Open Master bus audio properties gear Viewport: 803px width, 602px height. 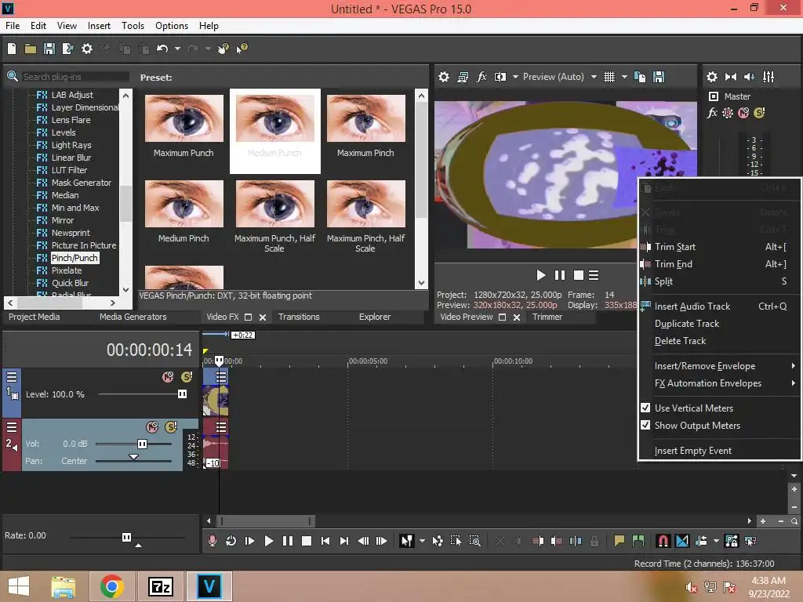pyautogui.click(x=712, y=77)
